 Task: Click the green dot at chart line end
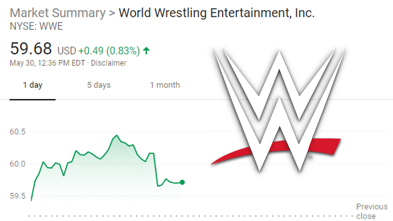182,182
